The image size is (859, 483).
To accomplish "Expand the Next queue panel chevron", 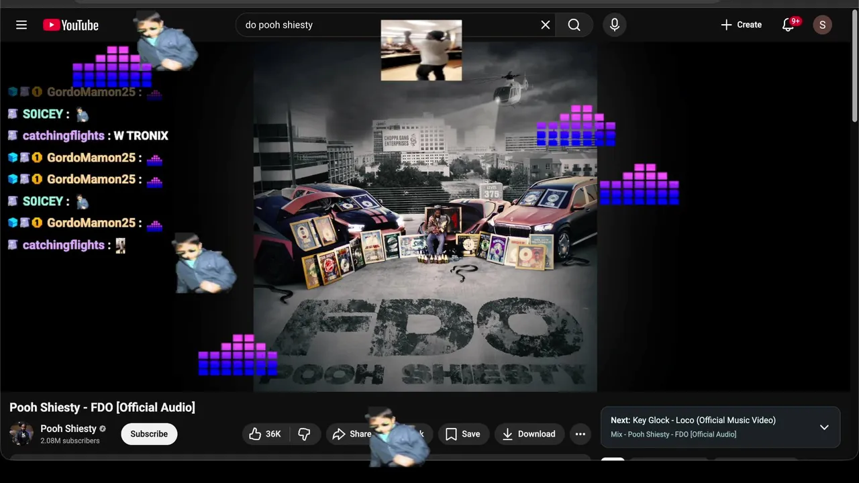I will [824, 427].
